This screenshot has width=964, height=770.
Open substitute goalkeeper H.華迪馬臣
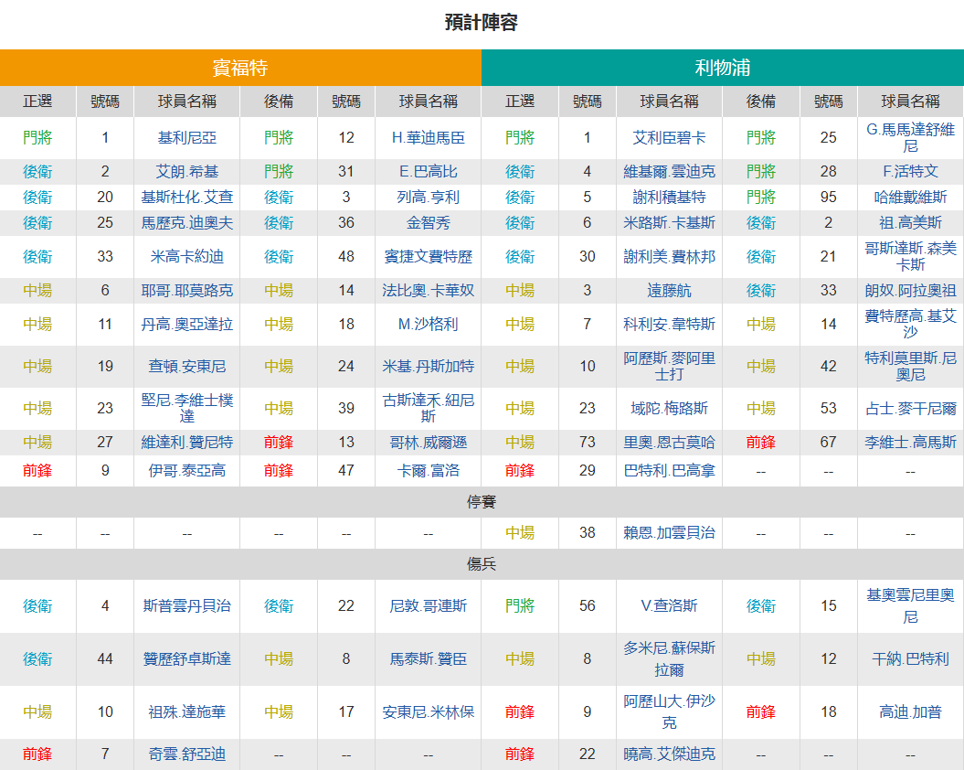[x=429, y=138]
